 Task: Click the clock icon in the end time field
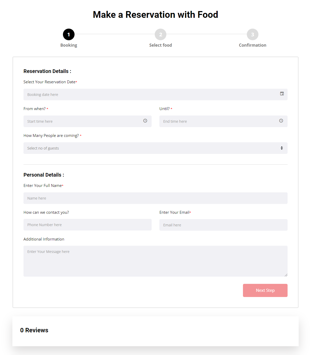pos(281,121)
